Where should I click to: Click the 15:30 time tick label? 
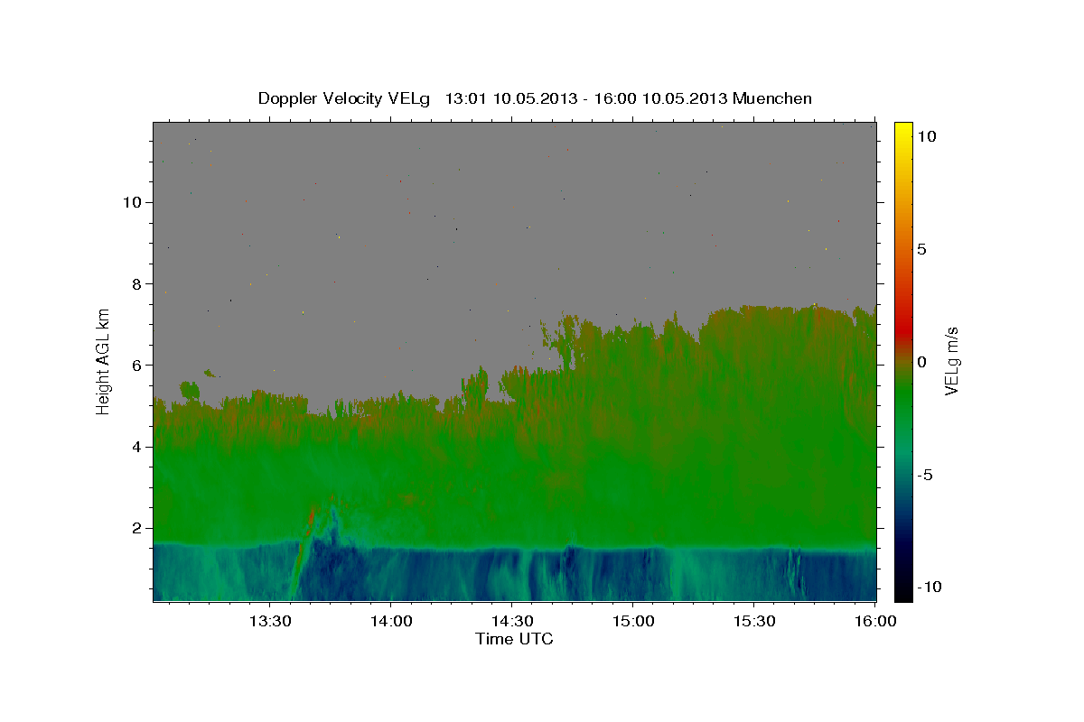pos(753,622)
